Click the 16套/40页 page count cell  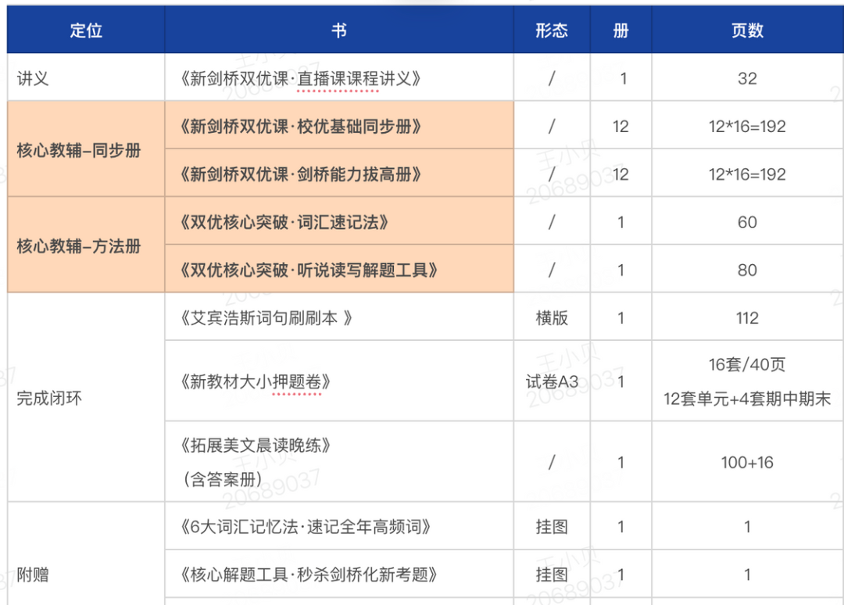[x=746, y=365]
